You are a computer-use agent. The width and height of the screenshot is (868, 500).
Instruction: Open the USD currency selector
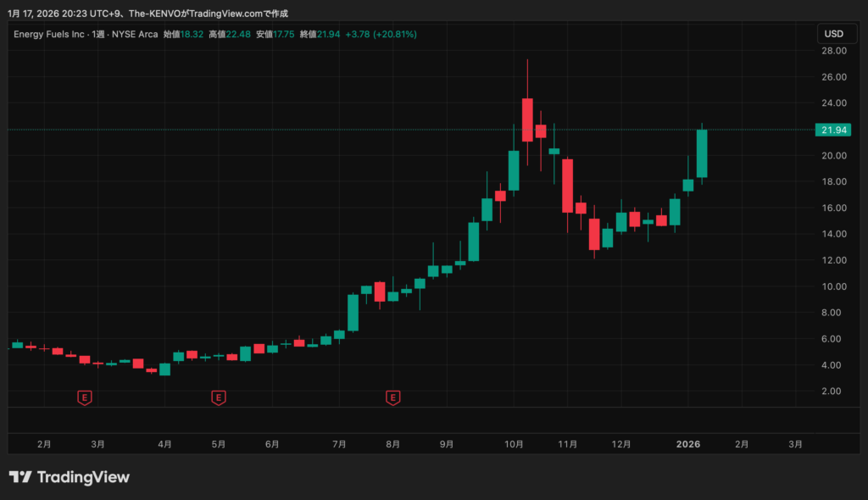(x=833, y=34)
